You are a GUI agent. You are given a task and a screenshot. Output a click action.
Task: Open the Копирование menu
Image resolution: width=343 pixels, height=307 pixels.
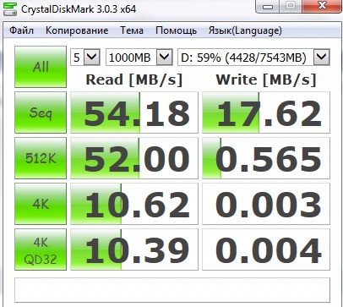tap(77, 30)
